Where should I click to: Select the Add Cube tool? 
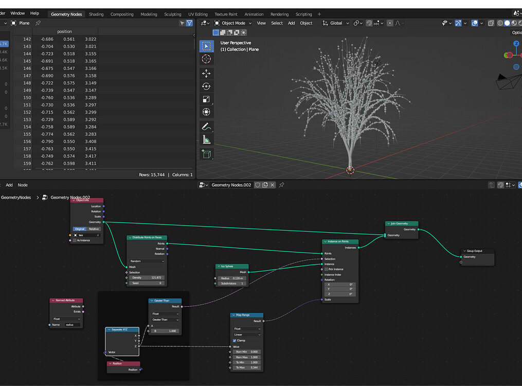tap(206, 154)
